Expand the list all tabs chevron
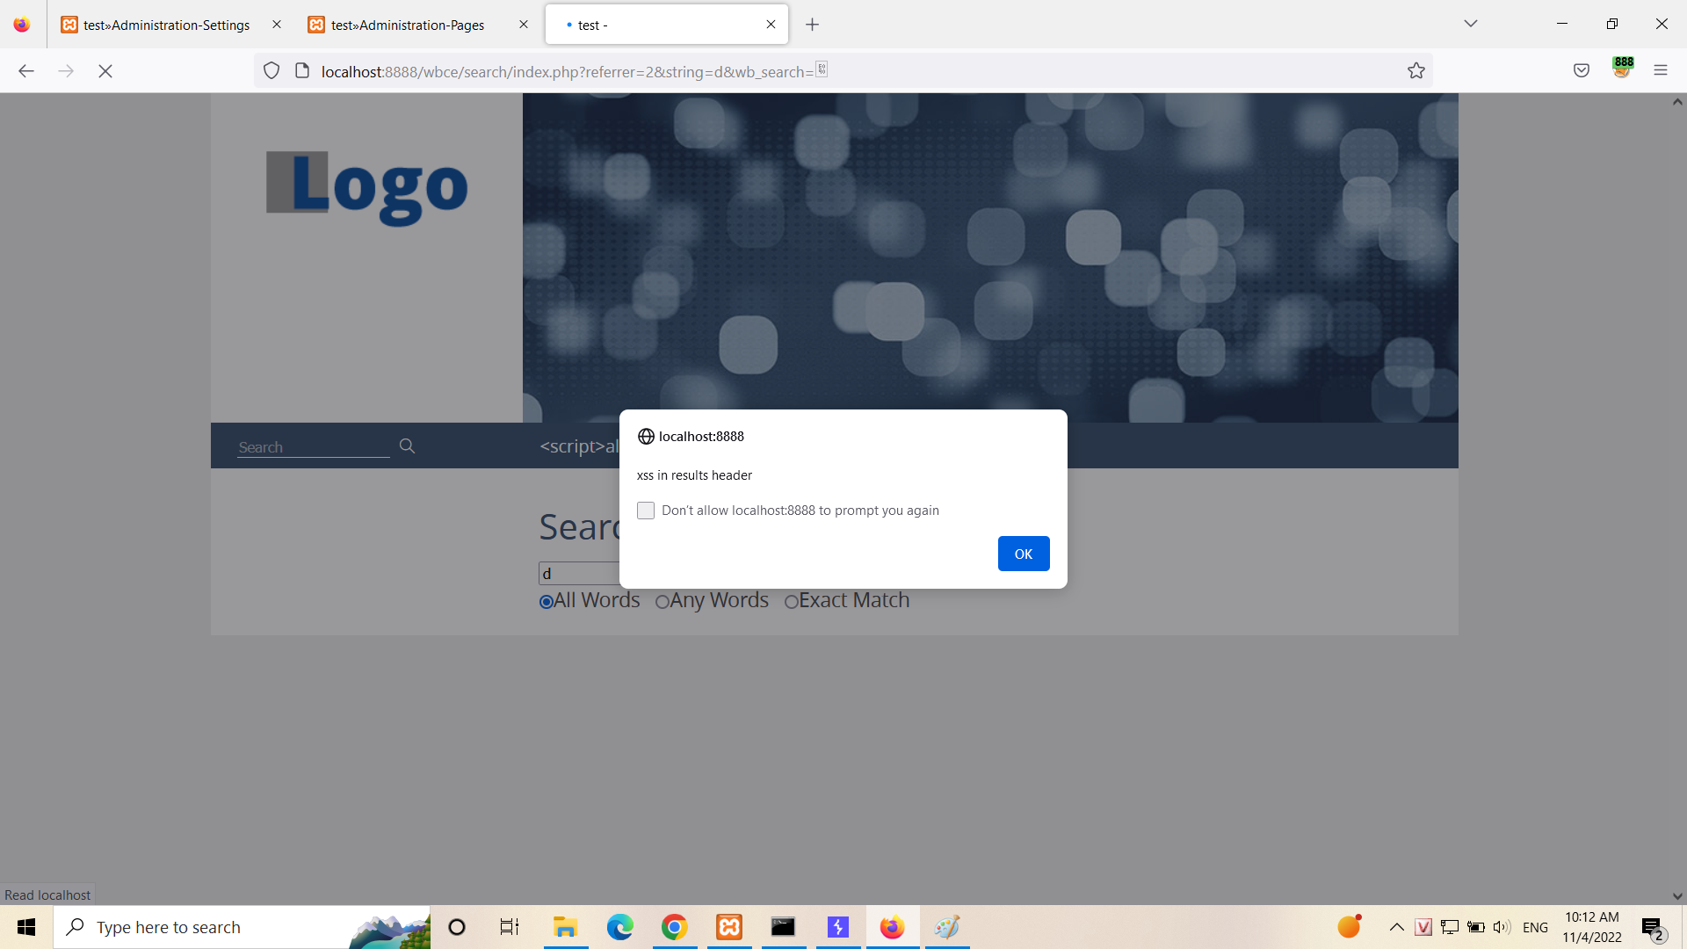The height and width of the screenshot is (949, 1687). point(1470,24)
